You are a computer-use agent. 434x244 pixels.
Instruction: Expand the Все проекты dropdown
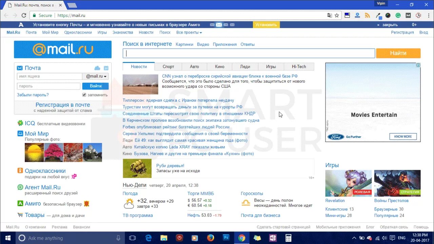pos(189,33)
